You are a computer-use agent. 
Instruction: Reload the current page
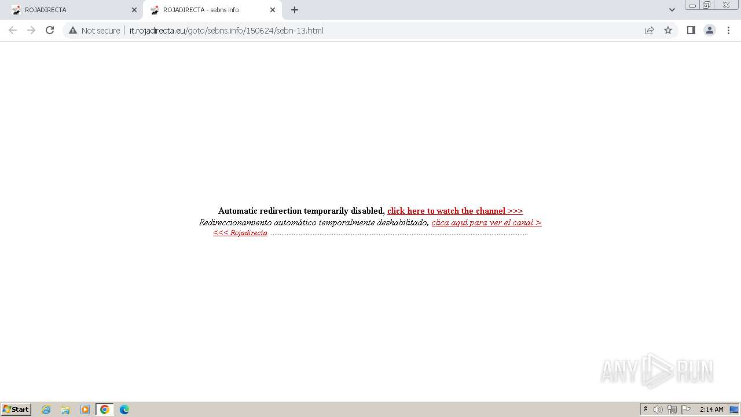(x=50, y=30)
